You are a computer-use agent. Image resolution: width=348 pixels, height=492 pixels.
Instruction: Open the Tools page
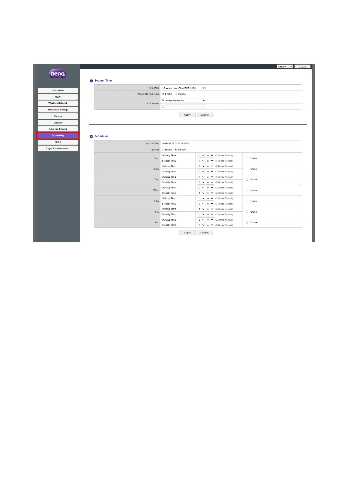(x=58, y=142)
